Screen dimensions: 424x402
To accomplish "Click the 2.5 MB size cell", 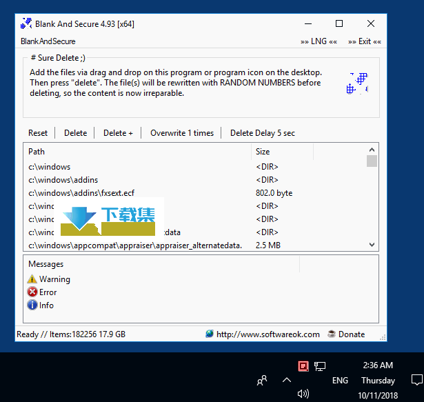I will (268, 245).
